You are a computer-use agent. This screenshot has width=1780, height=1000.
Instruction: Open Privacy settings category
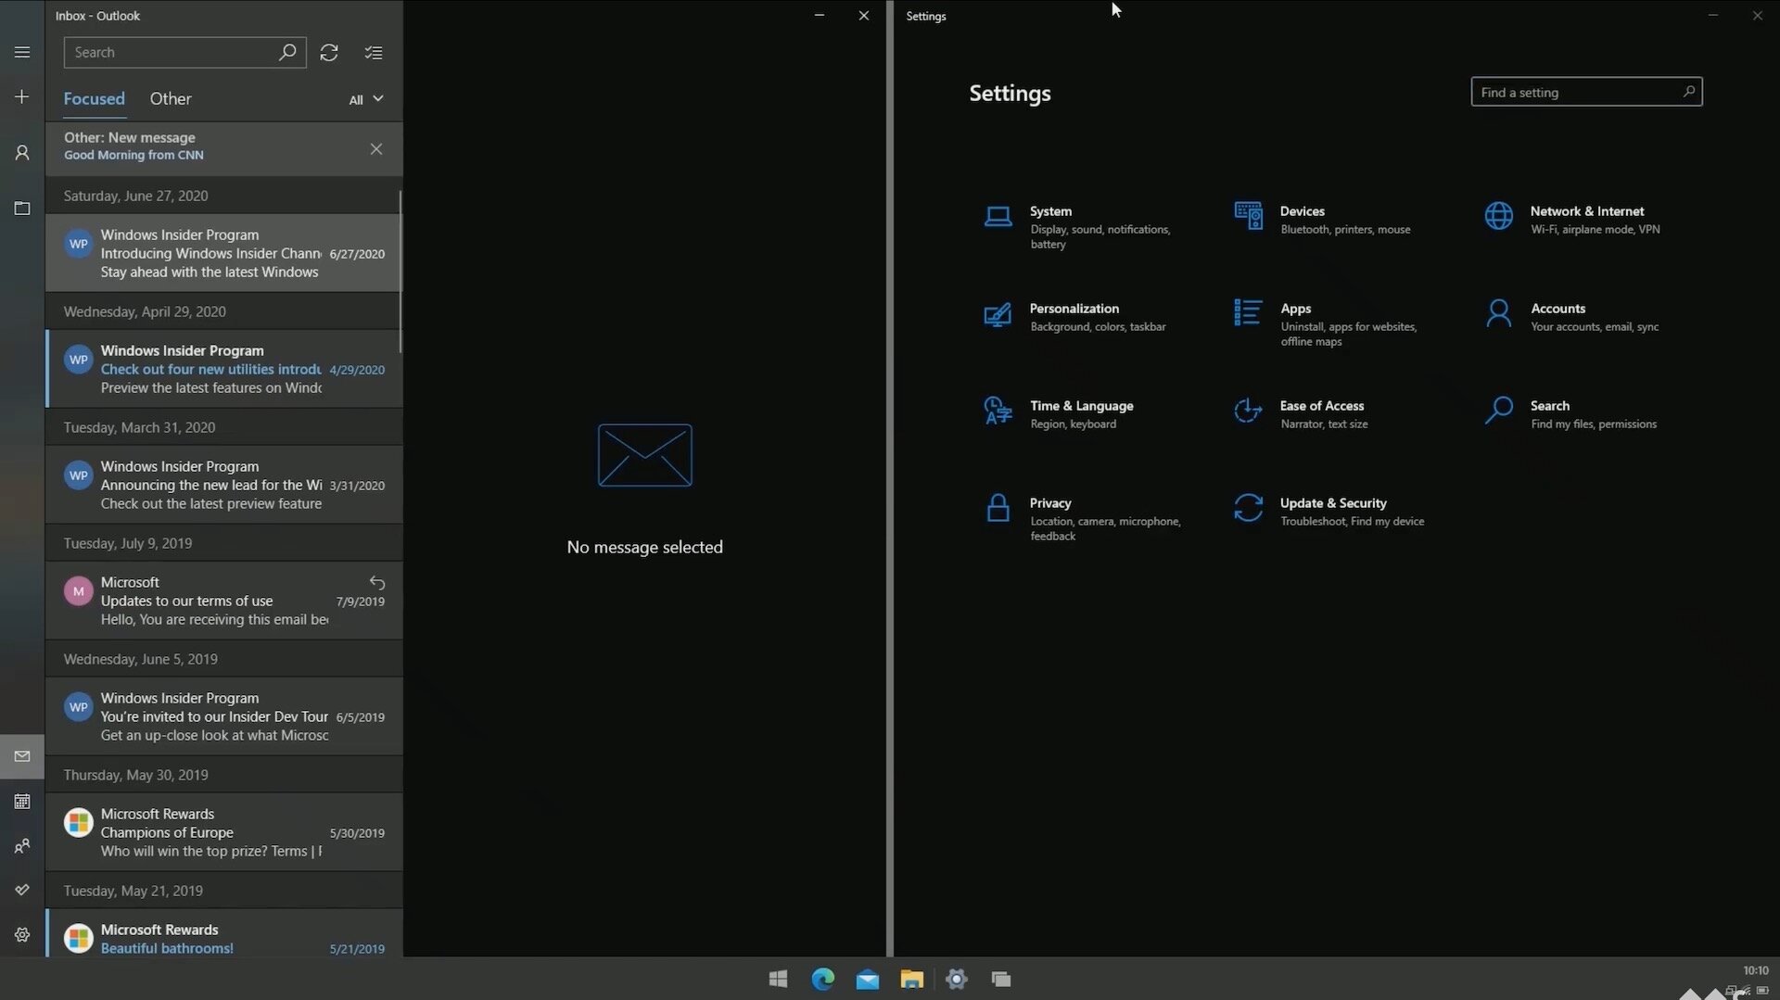(x=1083, y=519)
